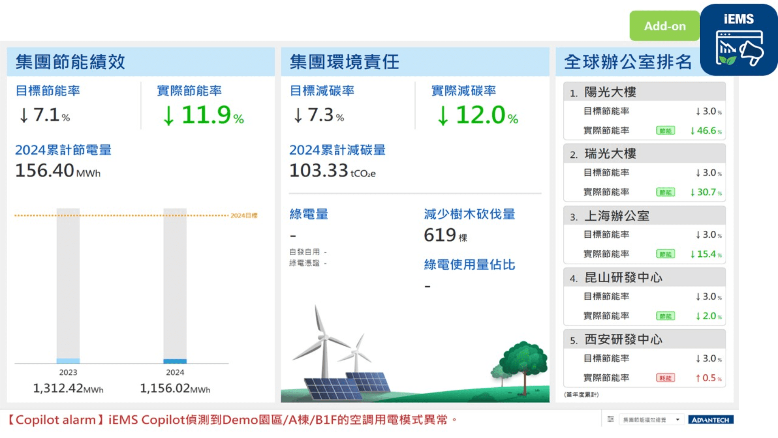Click the 綠電量 heading
This screenshot has height=438, width=778.
pyautogui.click(x=309, y=214)
